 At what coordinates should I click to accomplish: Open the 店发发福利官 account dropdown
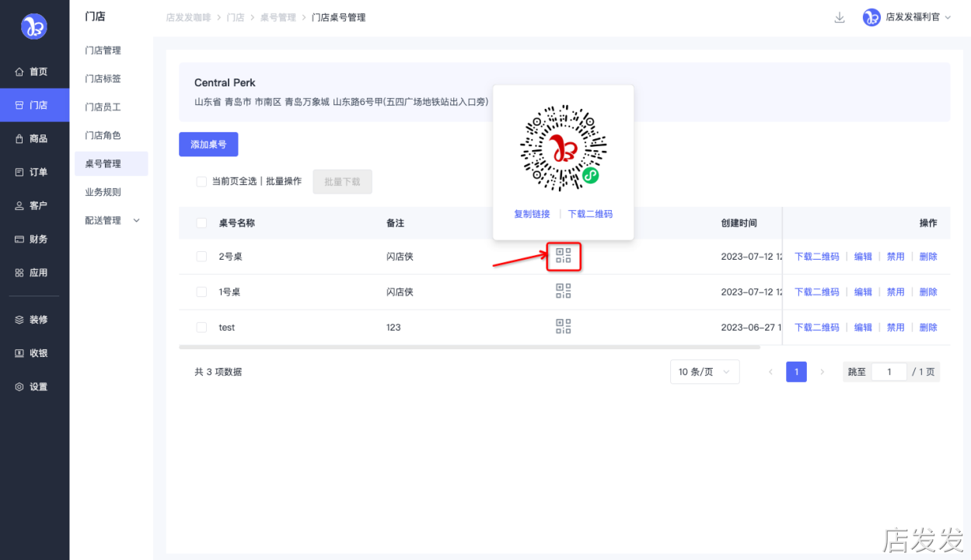[x=917, y=17]
